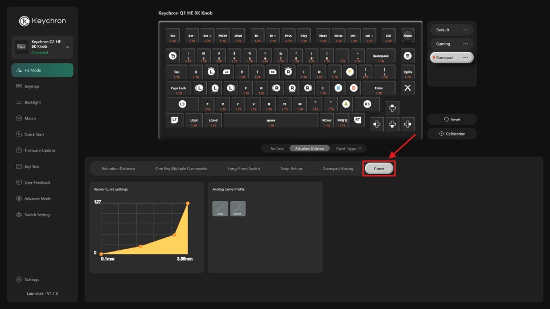Select the Play media key

[x=304, y=36]
